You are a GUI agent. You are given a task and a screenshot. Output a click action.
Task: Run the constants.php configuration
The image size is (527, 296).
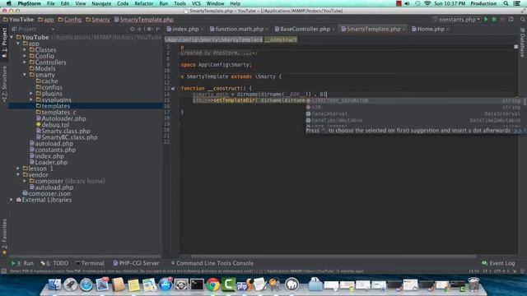(486, 20)
